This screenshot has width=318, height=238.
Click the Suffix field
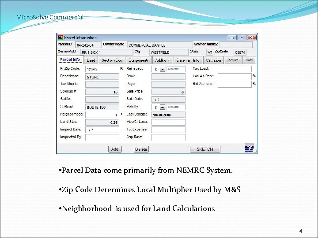(102, 99)
